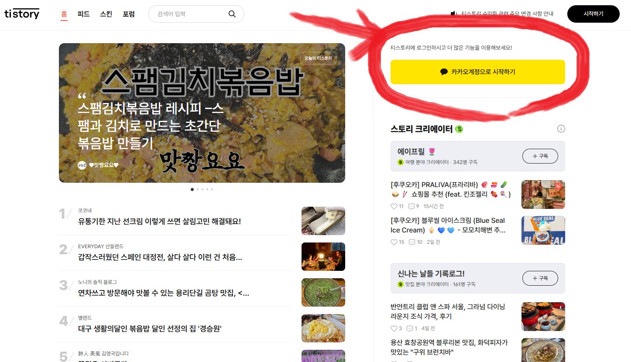Open thumbnail of the 곰탕 맛집 post
631x362 pixels.
tap(323, 293)
